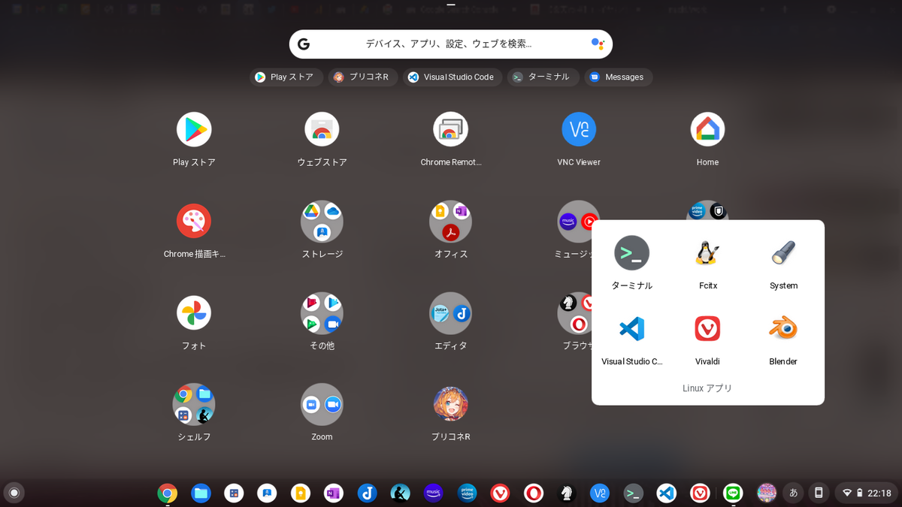Image resolution: width=902 pixels, height=507 pixels.
Task: Rename the Linux アプリ folder title
Action: pyautogui.click(x=707, y=388)
